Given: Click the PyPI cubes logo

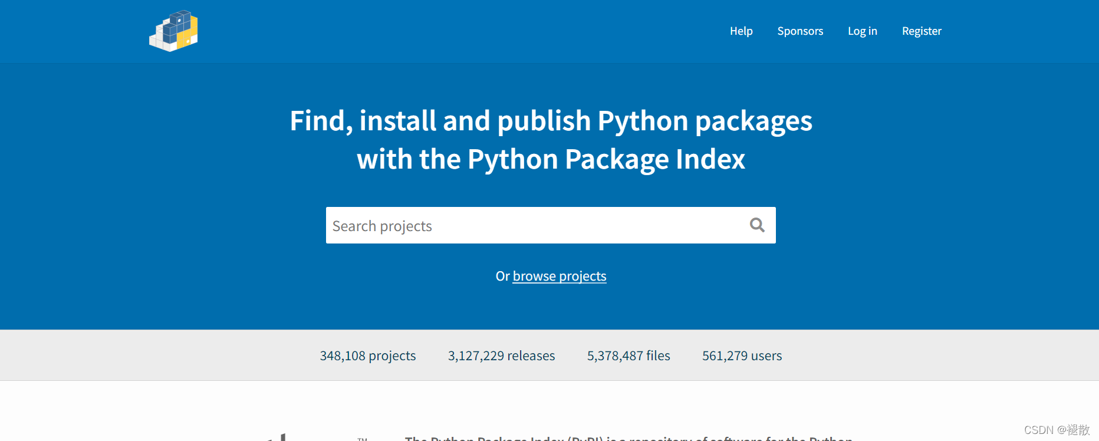Looking at the screenshot, I should (x=173, y=31).
